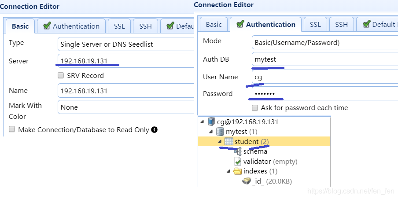
Task: Click the server icon beside cg@192.168.19.131
Action: click(x=211, y=122)
